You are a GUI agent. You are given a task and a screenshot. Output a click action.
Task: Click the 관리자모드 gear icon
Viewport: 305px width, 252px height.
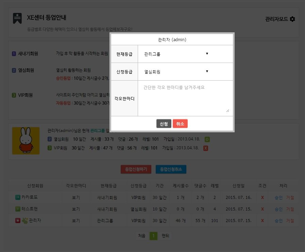pyautogui.click(x=292, y=19)
